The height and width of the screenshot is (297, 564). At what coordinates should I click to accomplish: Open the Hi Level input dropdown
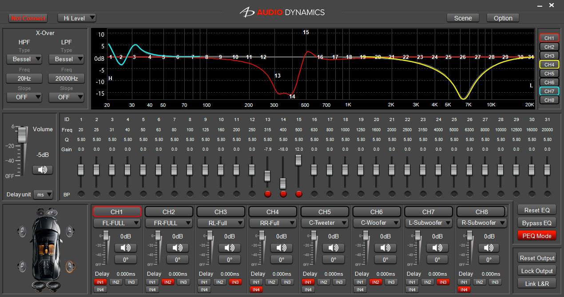[77, 18]
